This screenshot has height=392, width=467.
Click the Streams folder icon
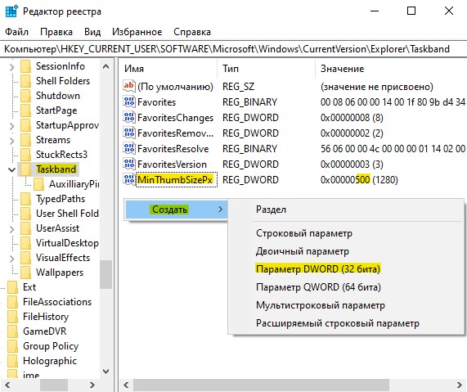point(25,140)
